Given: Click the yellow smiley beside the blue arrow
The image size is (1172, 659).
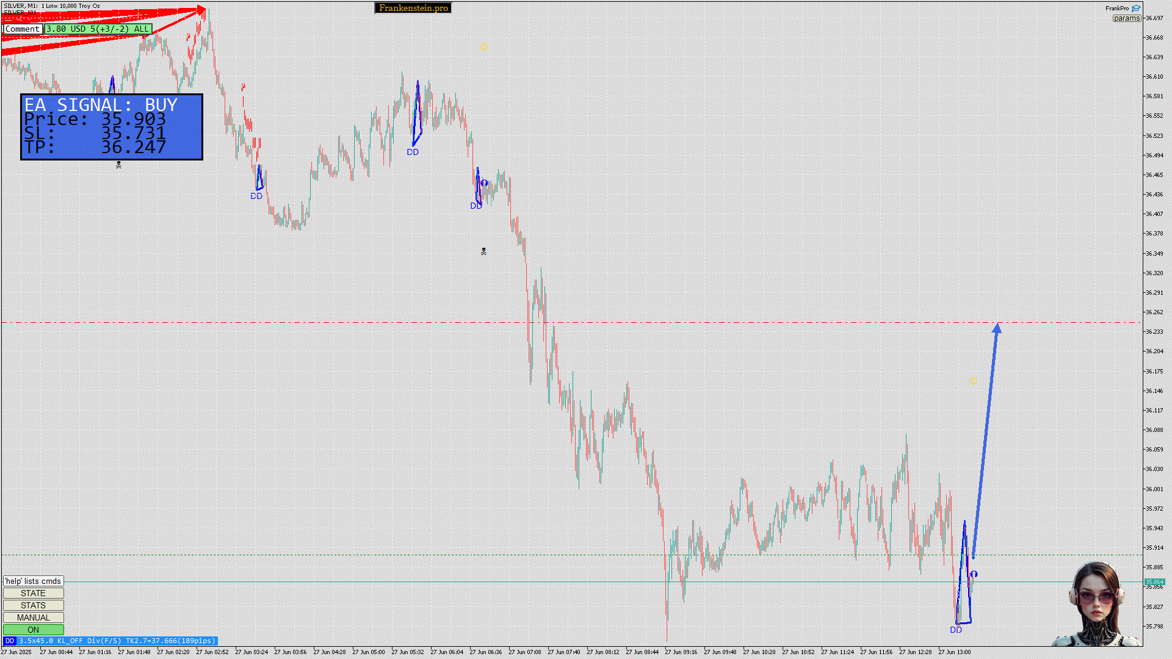Looking at the screenshot, I should 974,380.
